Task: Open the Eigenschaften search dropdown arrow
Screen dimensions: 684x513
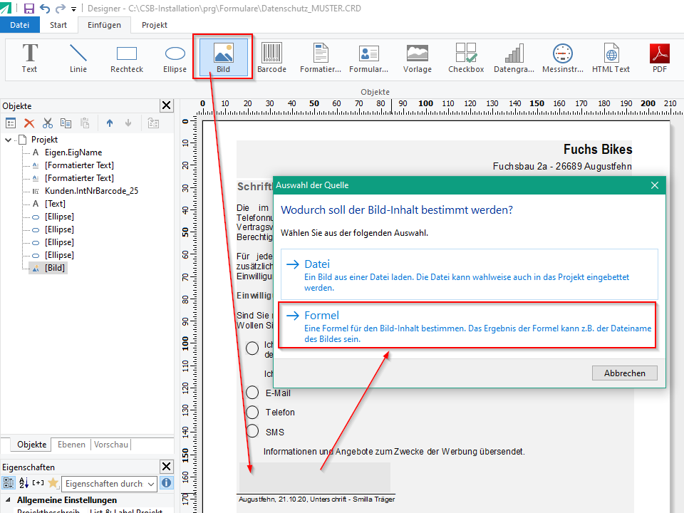Action: pyautogui.click(x=151, y=484)
